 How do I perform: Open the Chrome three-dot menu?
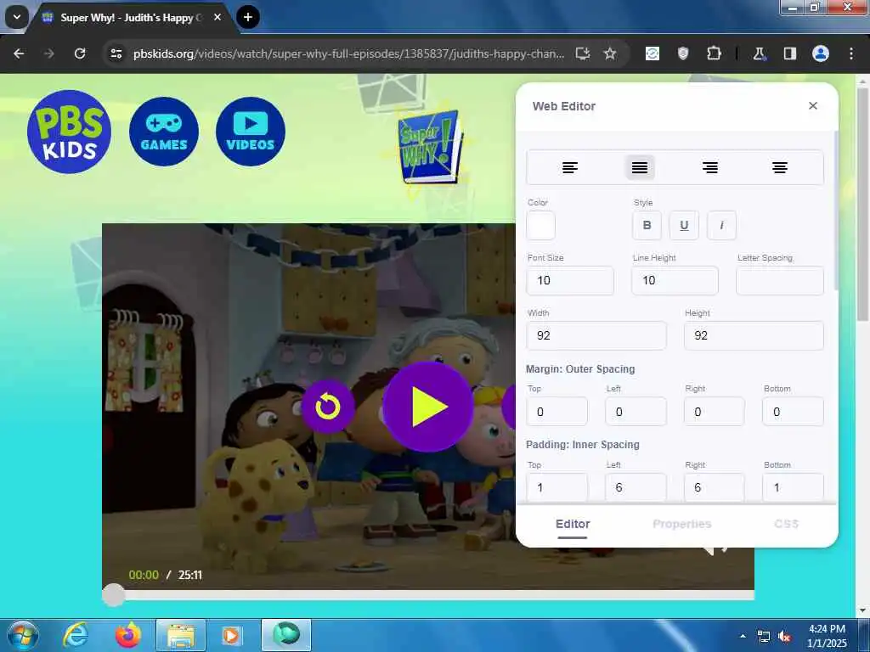click(851, 53)
